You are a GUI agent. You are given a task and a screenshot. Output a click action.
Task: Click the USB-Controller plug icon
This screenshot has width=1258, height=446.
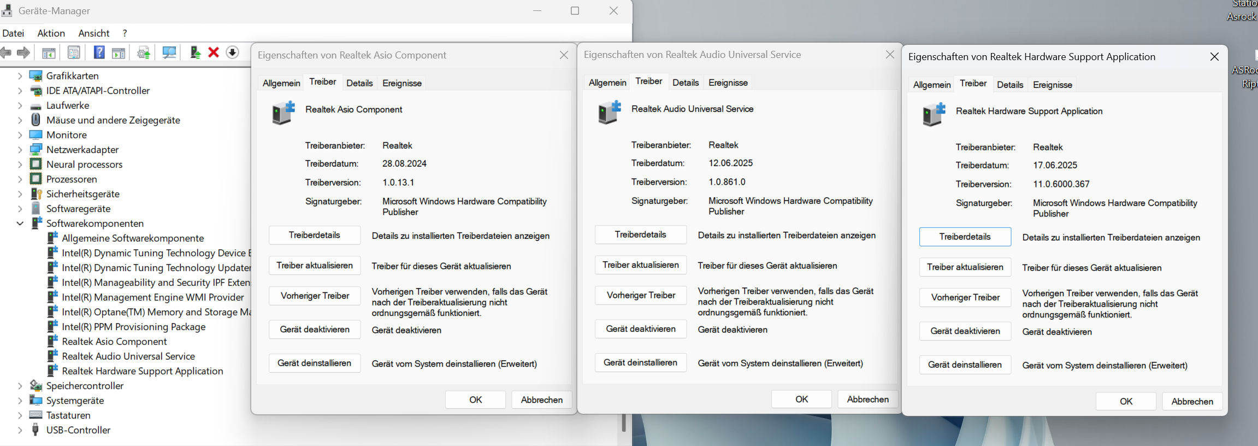tap(36, 430)
